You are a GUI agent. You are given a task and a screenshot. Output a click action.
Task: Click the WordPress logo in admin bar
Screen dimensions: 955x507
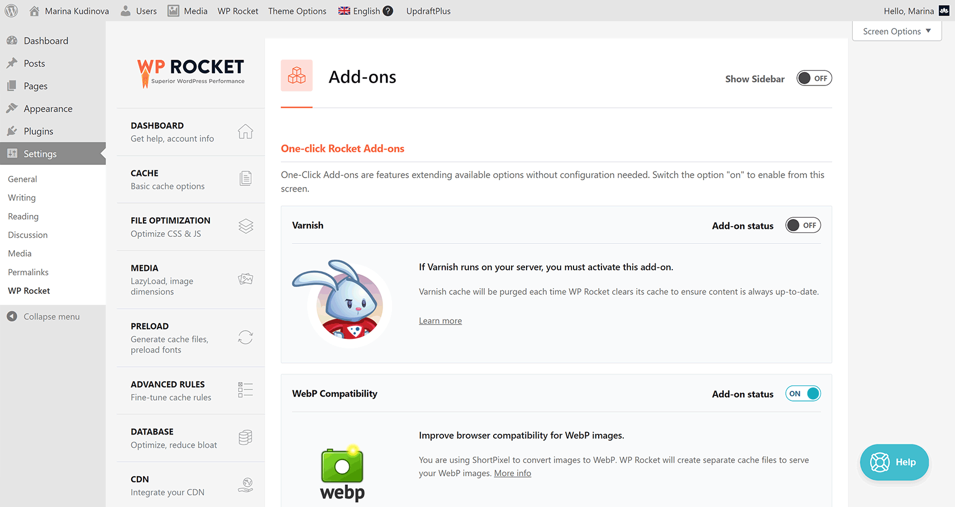click(x=11, y=11)
